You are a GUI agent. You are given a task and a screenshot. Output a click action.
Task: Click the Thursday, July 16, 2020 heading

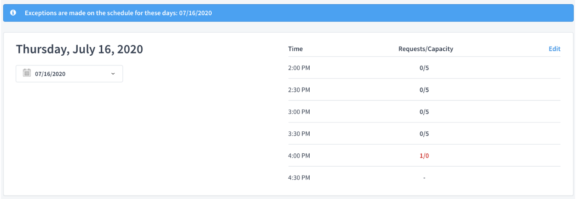pyautogui.click(x=80, y=49)
